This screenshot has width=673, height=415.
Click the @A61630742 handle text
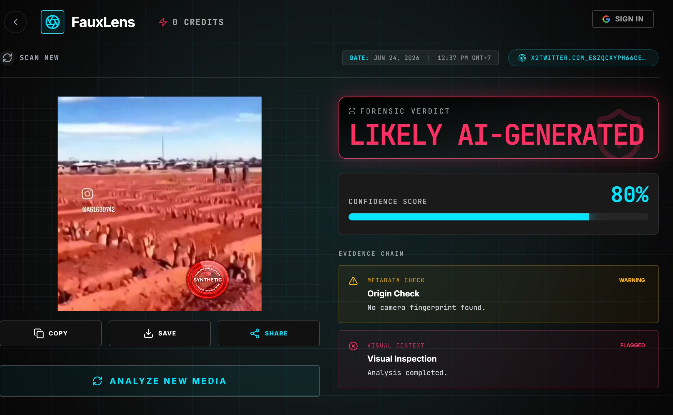point(98,210)
